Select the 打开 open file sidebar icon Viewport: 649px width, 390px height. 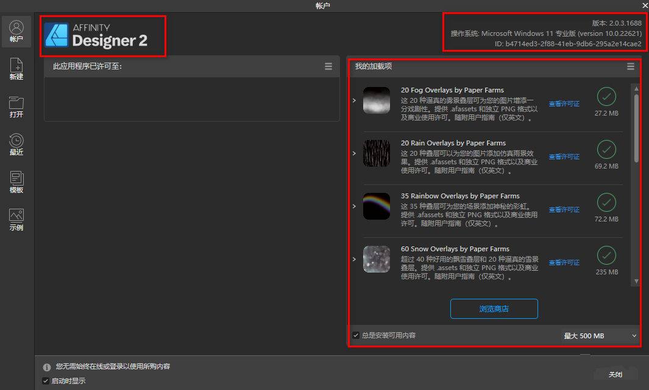[16, 107]
